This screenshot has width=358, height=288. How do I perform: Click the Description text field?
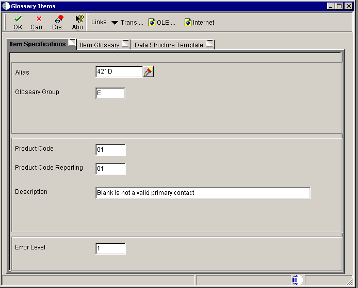coord(203,193)
